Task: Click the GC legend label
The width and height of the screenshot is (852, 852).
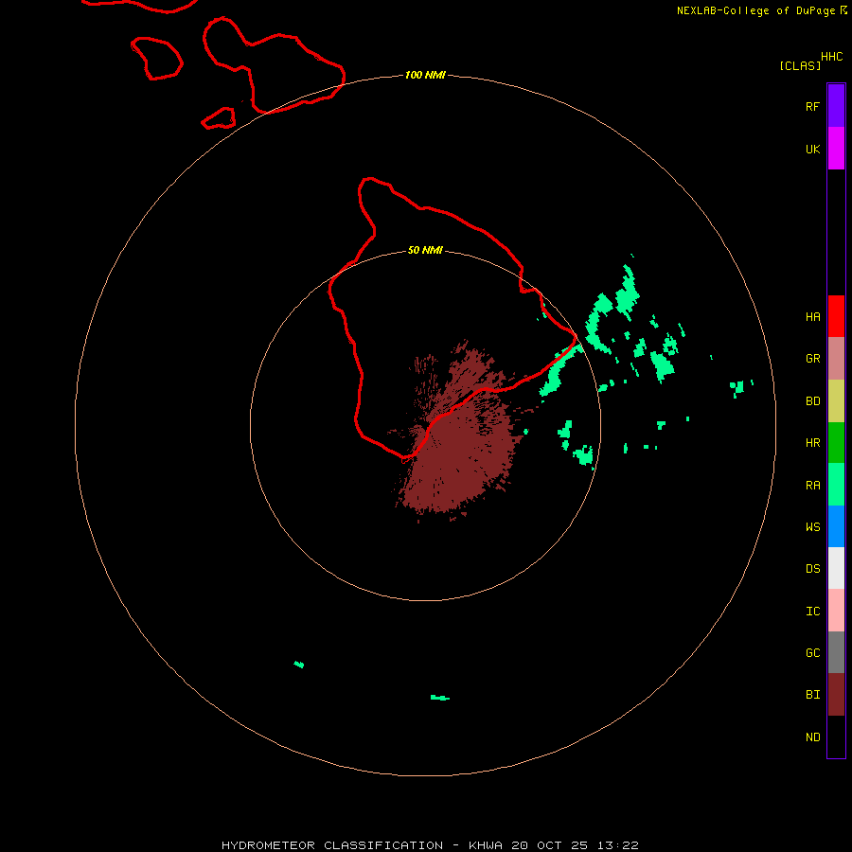Action: pyautogui.click(x=812, y=653)
